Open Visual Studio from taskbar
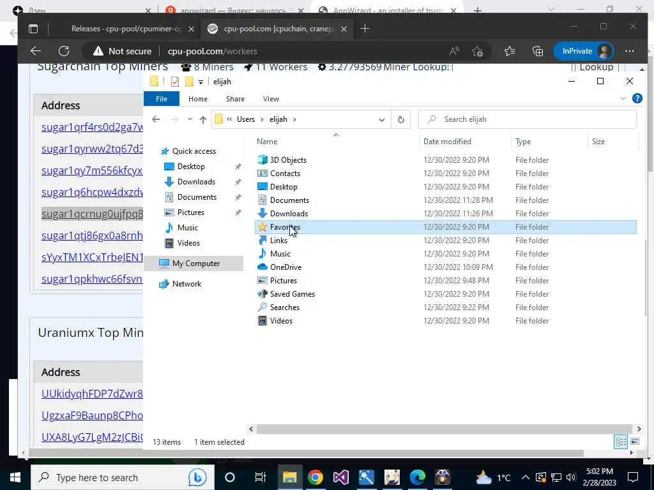This screenshot has height=490, width=654. (341, 477)
